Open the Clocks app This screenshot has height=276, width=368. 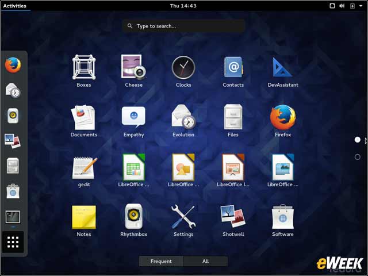click(x=183, y=71)
